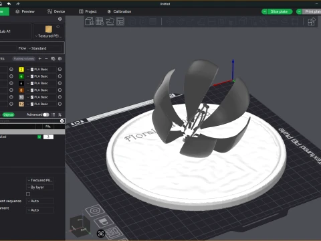This screenshot has width=321, height=241.
Task: Click the Add plate grid icon
Action: 100,21
